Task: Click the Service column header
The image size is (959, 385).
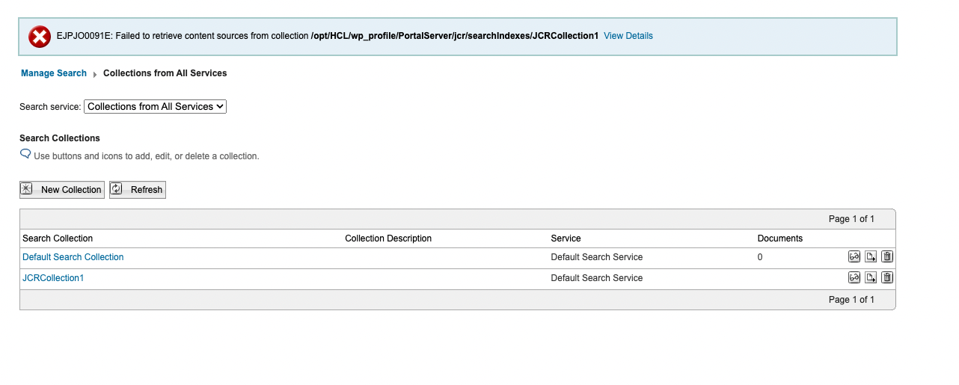Action: (x=566, y=238)
